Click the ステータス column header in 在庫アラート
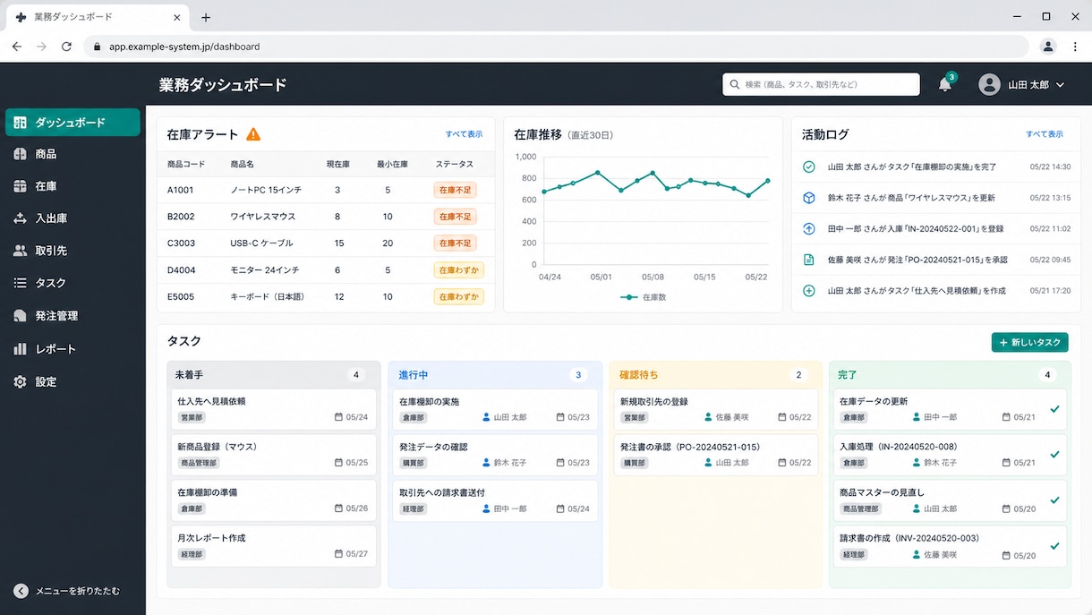This screenshot has height=615, width=1092. point(455,164)
